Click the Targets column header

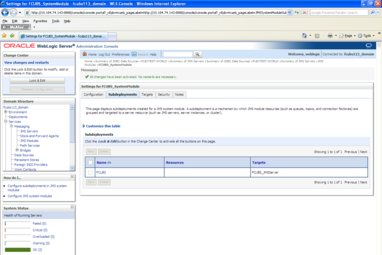[x=259, y=163]
